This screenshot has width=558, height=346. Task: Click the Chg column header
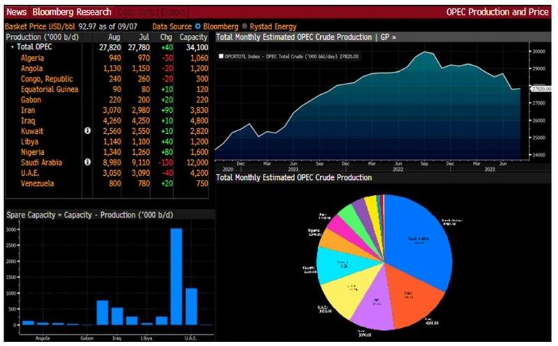click(x=165, y=36)
